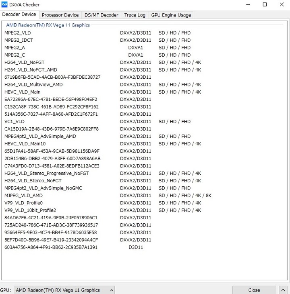The width and height of the screenshot is (290, 294).
Task: Open the GPU Engine Usage tab
Action: click(x=171, y=15)
